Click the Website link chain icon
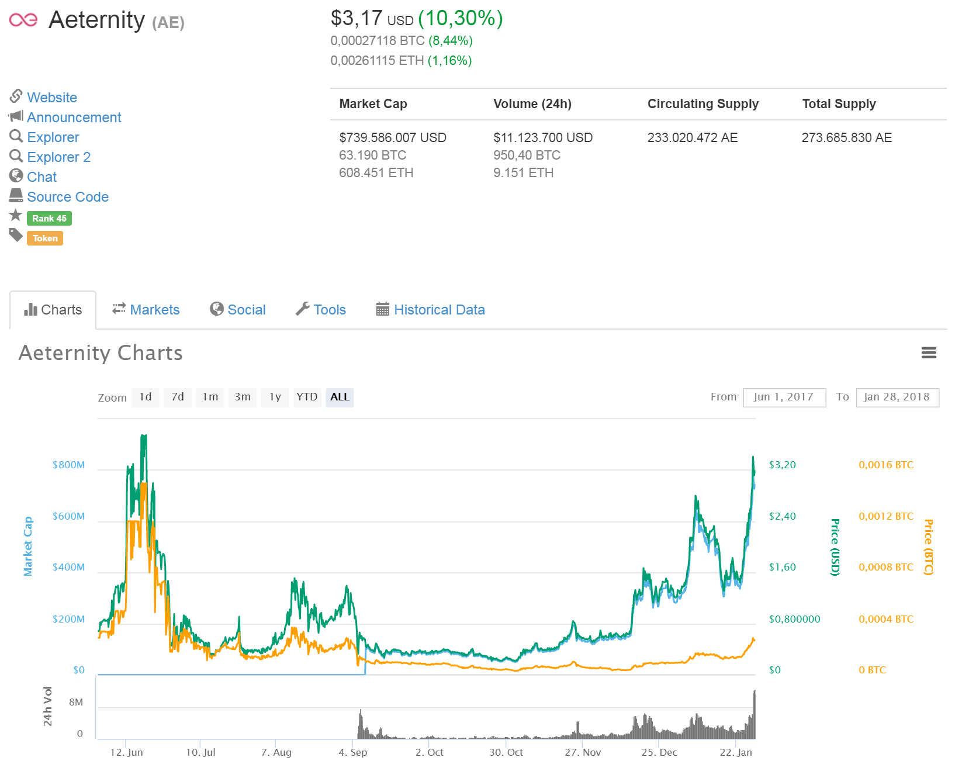This screenshot has width=962, height=764. (x=16, y=96)
